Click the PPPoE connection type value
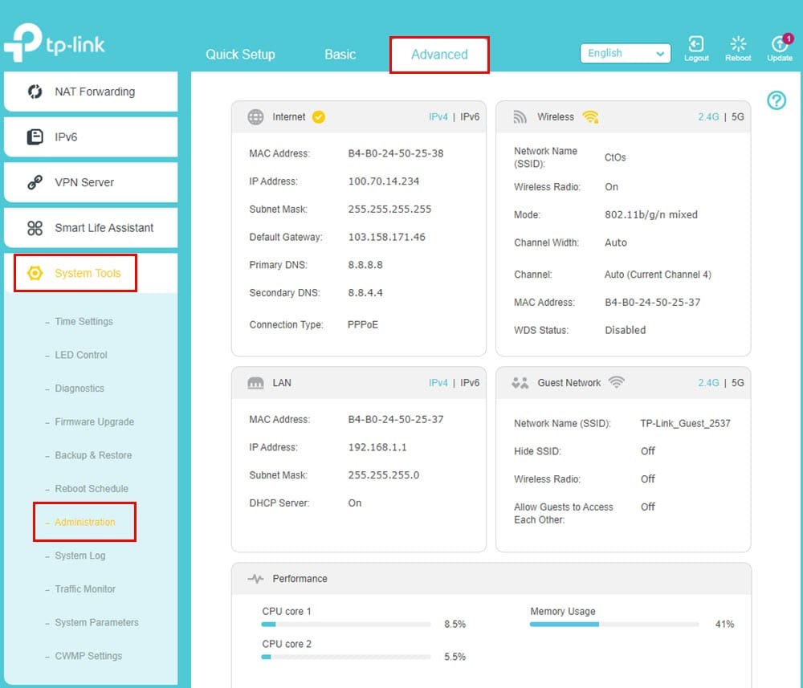The width and height of the screenshot is (803, 688). 363,324
